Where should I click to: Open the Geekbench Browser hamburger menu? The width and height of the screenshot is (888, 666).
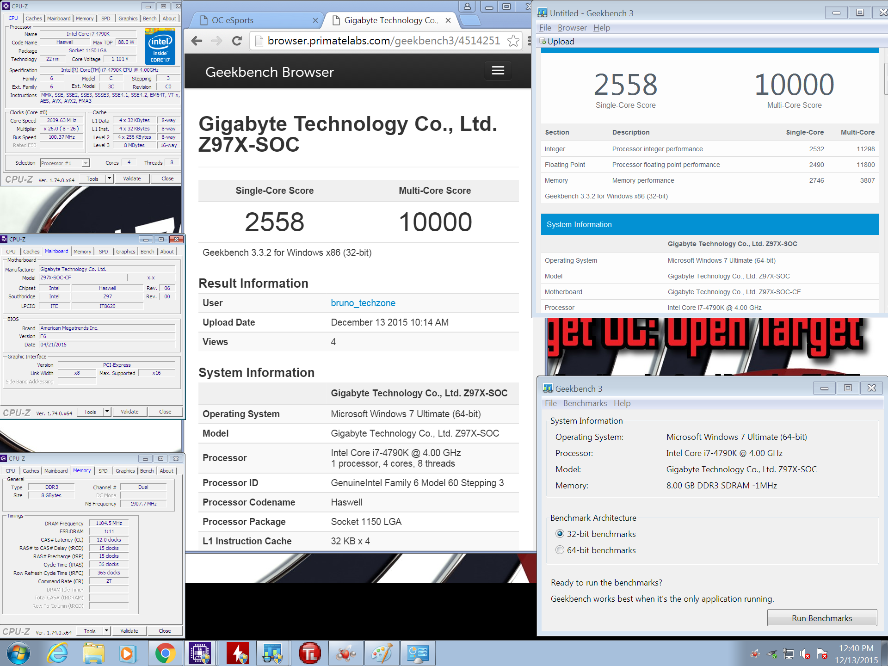pos(498,70)
